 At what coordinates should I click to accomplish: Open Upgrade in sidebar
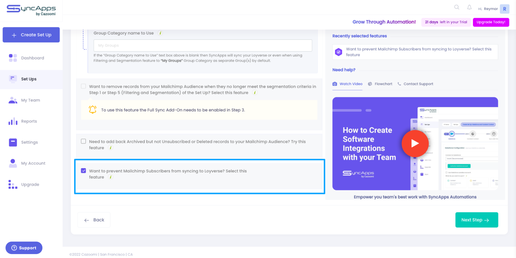coord(31,185)
